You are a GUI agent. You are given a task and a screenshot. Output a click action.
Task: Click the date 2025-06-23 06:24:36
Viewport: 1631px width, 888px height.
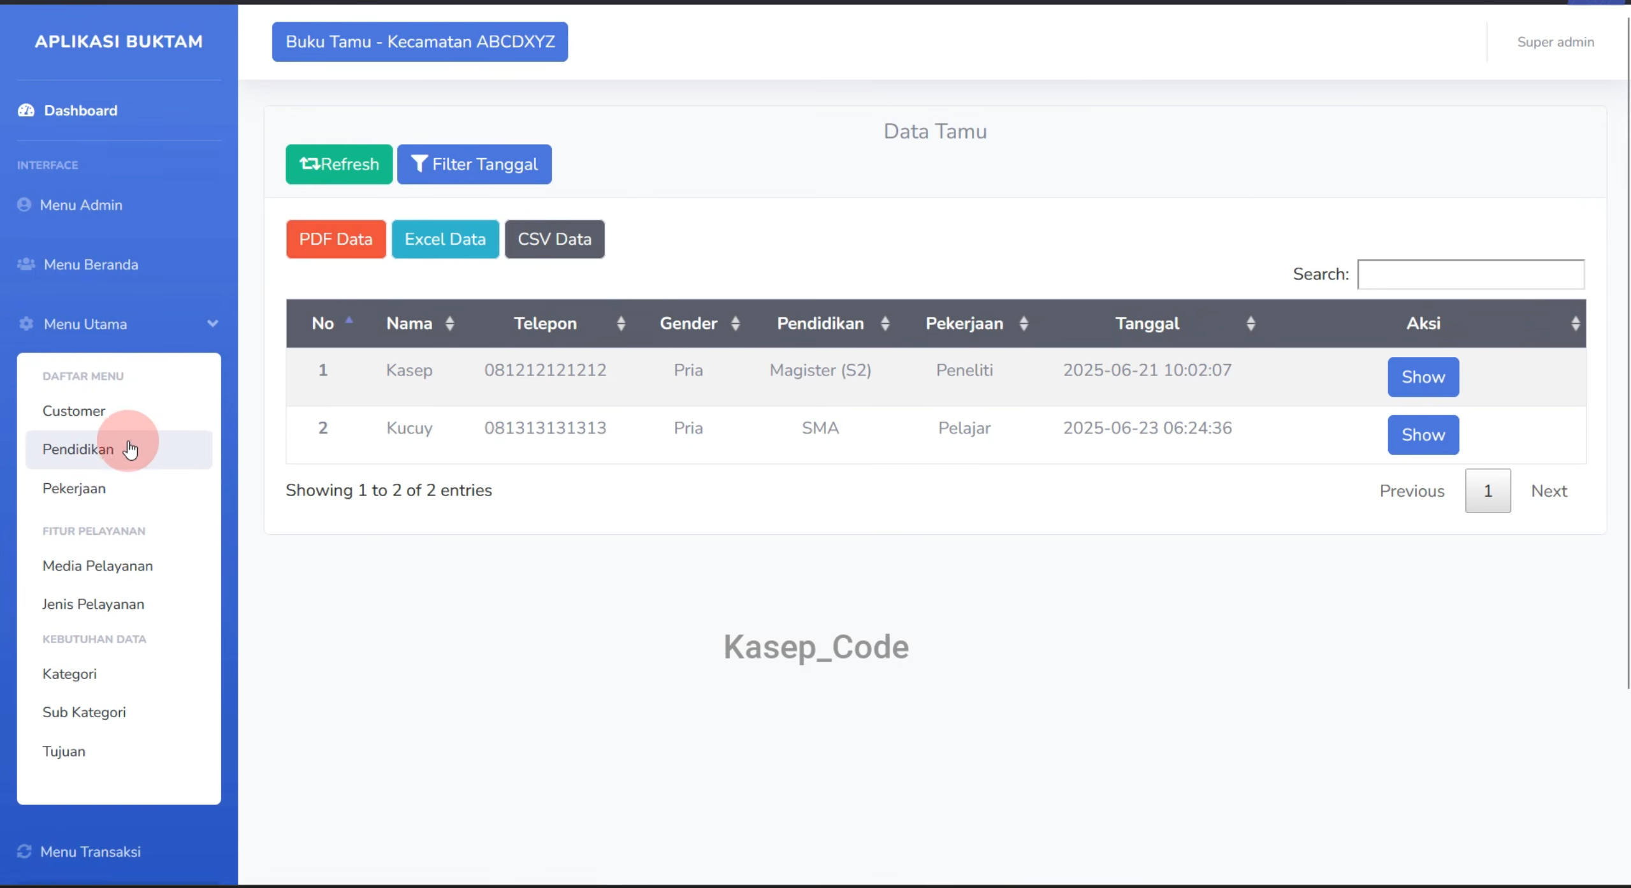(1147, 428)
